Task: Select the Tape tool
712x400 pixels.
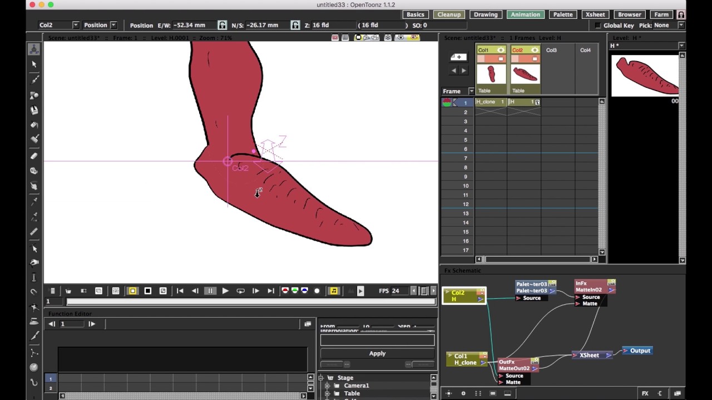Action: tap(34, 171)
